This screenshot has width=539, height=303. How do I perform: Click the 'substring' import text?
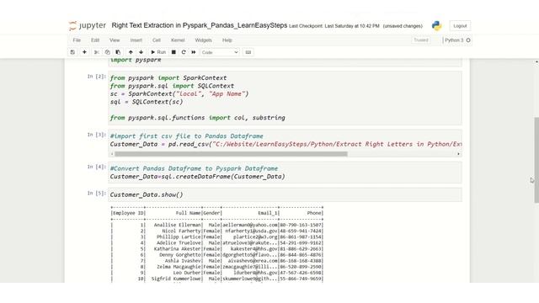(269, 118)
